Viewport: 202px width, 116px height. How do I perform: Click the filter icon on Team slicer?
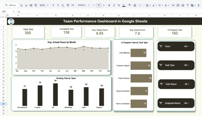[x=161, y=46]
